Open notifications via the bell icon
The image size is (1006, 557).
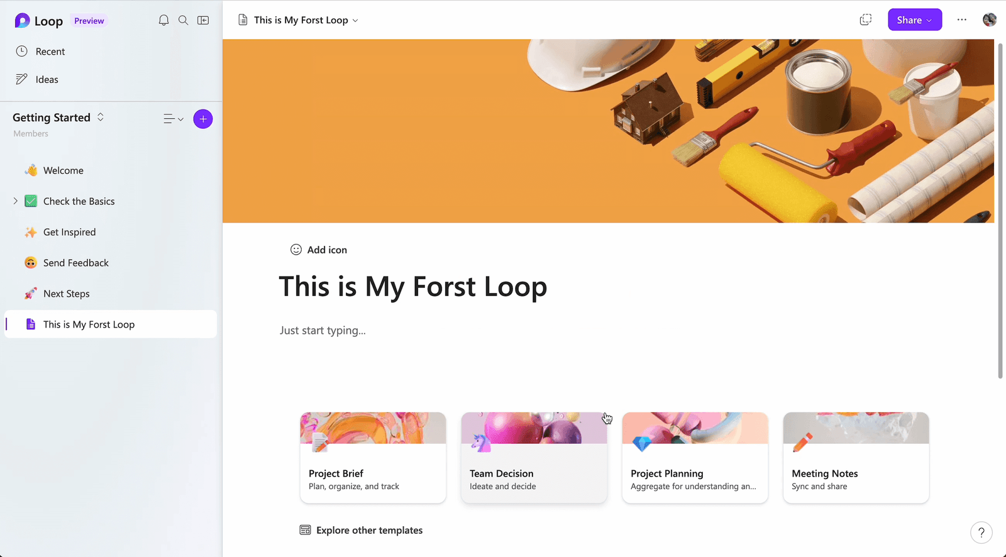tap(163, 19)
